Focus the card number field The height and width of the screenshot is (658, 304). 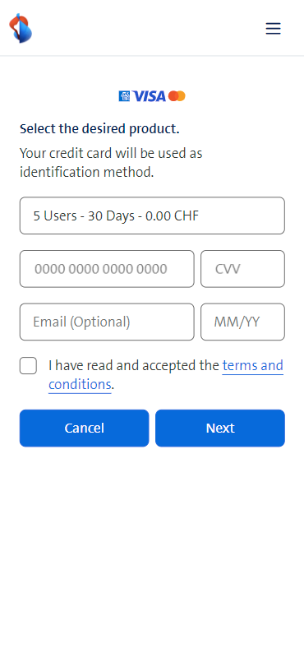click(x=107, y=269)
